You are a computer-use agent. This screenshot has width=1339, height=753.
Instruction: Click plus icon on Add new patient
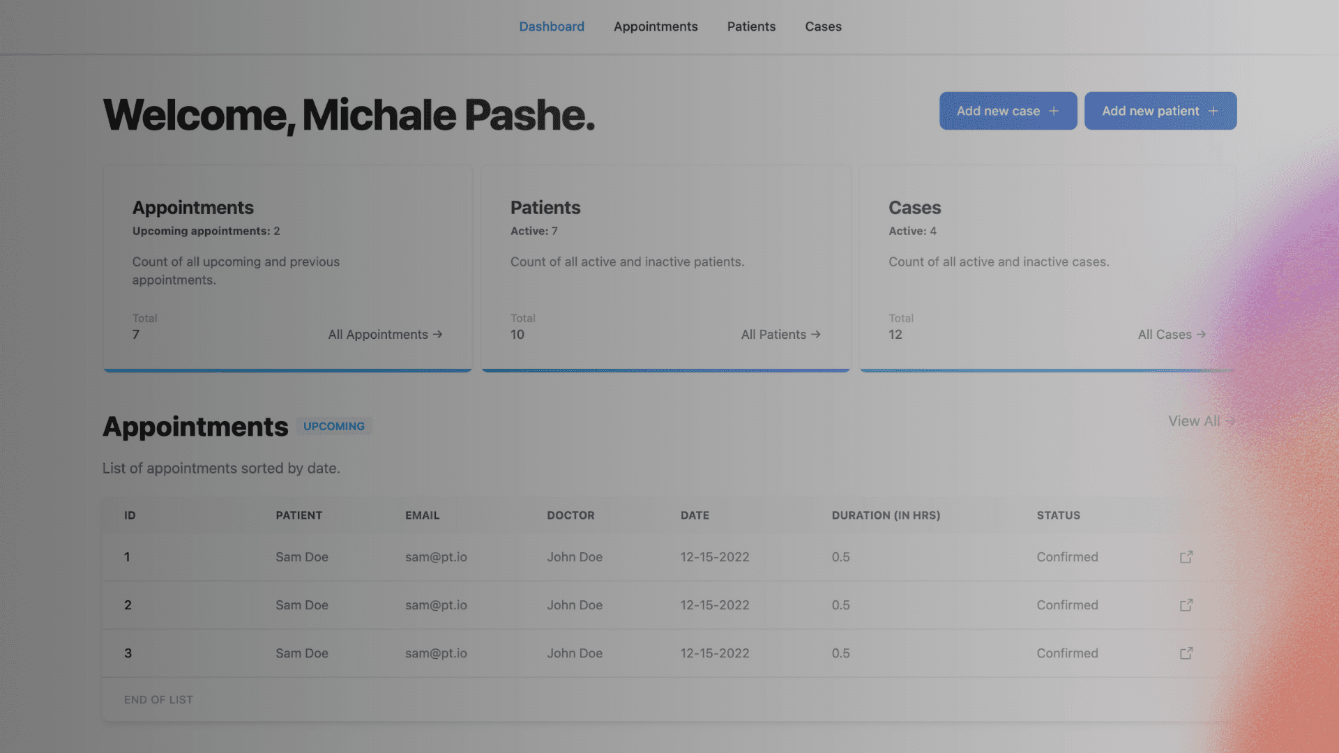[1213, 111]
